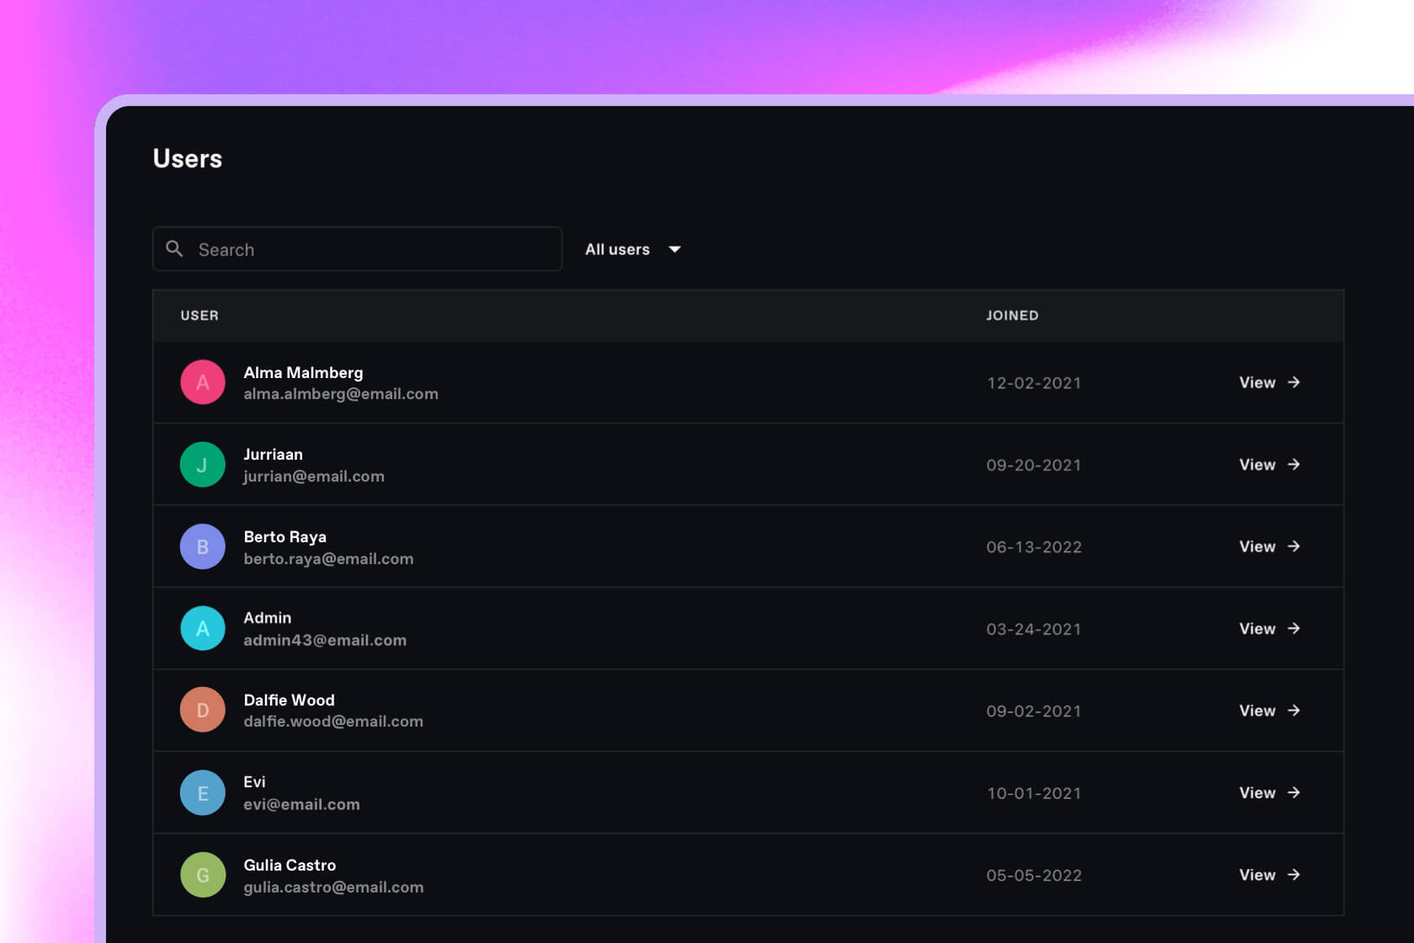
Task: Click the search magnifier icon
Action: point(174,248)
